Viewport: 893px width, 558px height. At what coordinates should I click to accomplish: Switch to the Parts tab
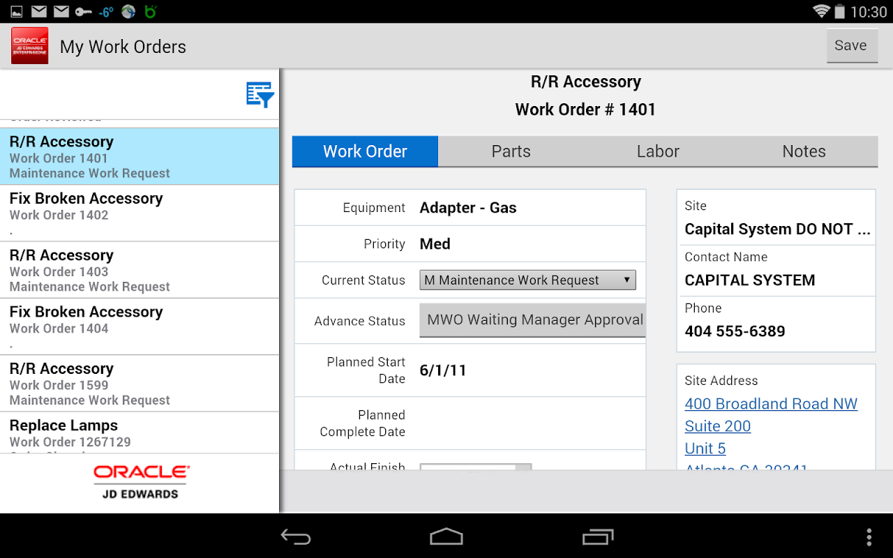pyautogui.click(x=511, y=151)
